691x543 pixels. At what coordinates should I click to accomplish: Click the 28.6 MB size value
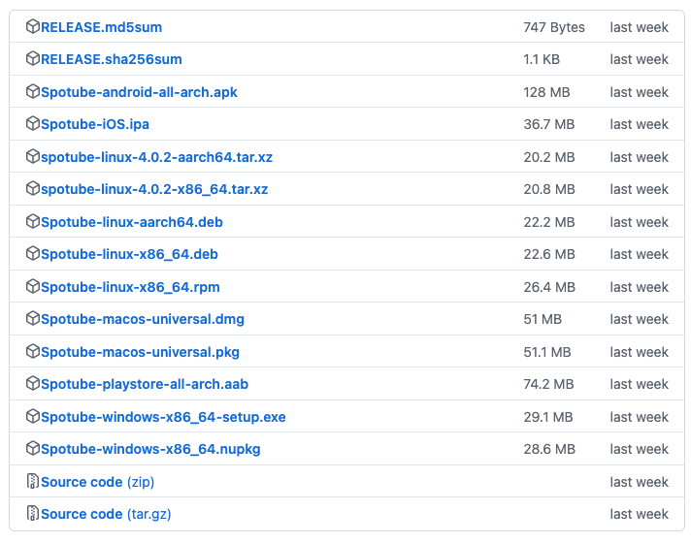tap(549, 449)
